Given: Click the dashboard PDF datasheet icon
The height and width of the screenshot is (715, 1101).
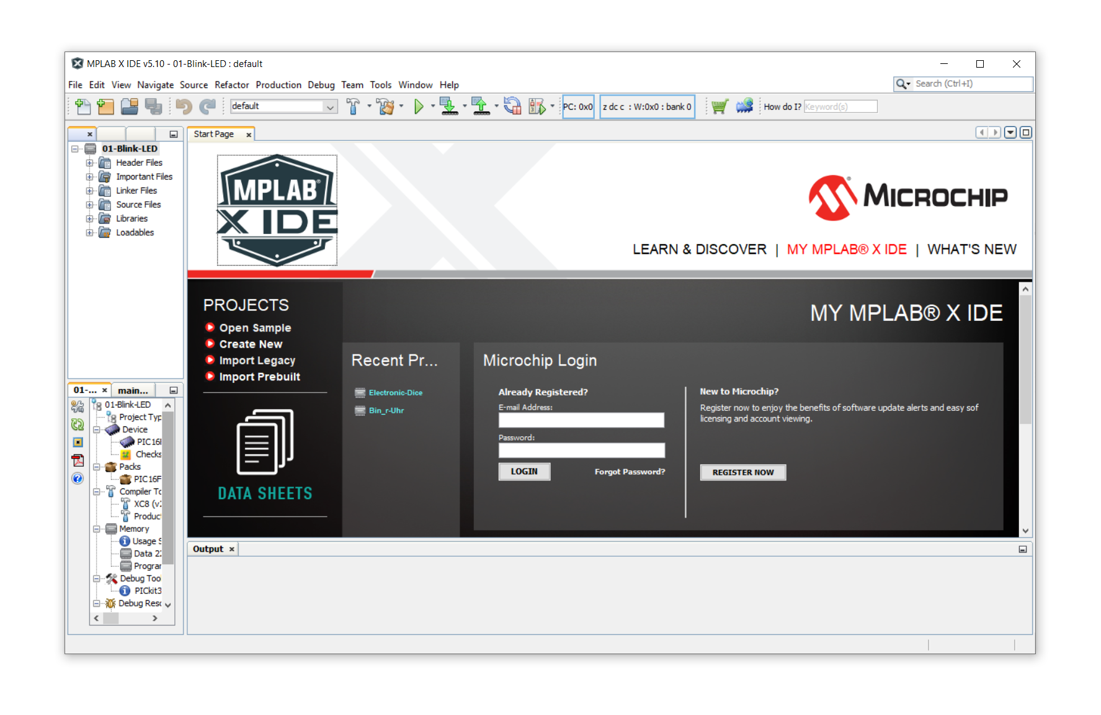Looking at the screenshot, I should (78, 461).
